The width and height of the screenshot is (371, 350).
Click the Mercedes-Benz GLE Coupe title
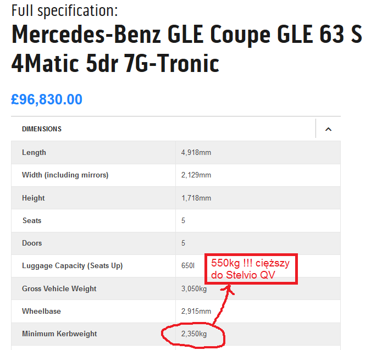pyautogui.click(x=186, y=49)
